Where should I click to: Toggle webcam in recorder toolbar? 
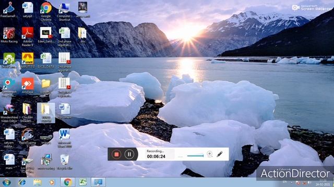click(210, 154)
